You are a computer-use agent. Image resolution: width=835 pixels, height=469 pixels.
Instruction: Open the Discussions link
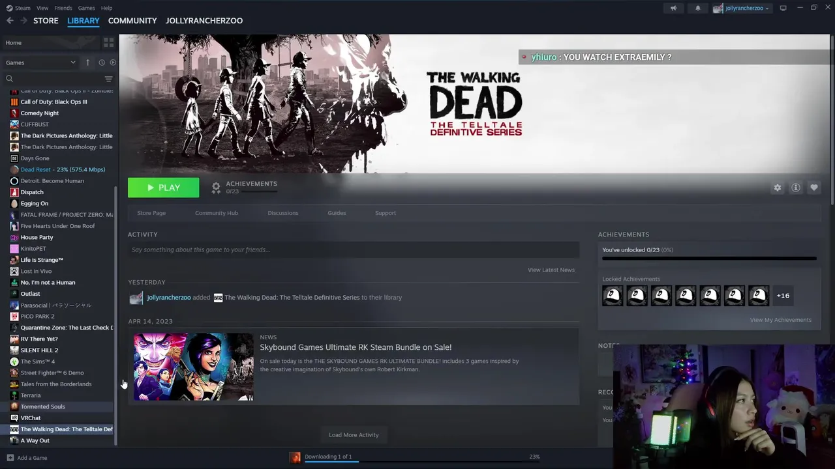click(283, 213)
